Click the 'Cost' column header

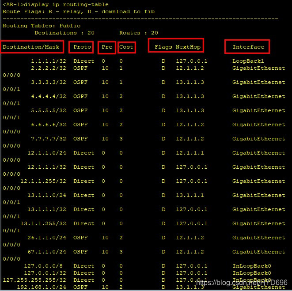[x=126, y=47]
